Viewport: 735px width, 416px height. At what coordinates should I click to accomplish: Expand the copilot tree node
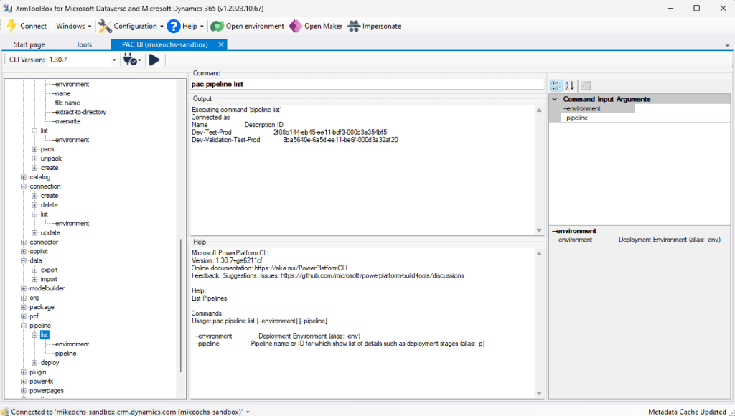(x=24, y=252)
